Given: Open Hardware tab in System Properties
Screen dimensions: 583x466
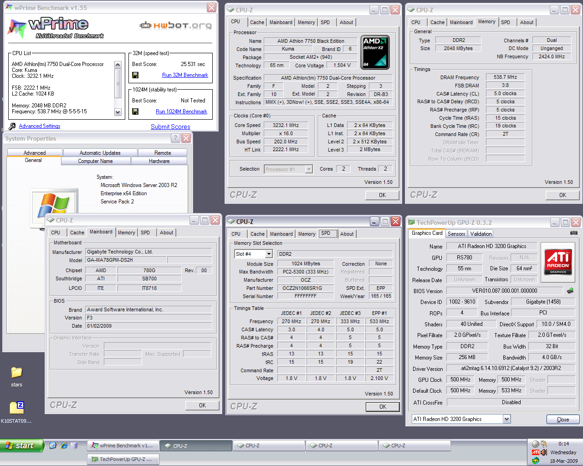Looking at the screenshot, I should pos(159,161).
